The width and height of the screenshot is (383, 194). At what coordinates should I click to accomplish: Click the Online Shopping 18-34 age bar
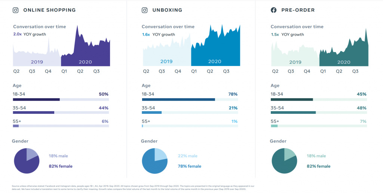point(36,100)
